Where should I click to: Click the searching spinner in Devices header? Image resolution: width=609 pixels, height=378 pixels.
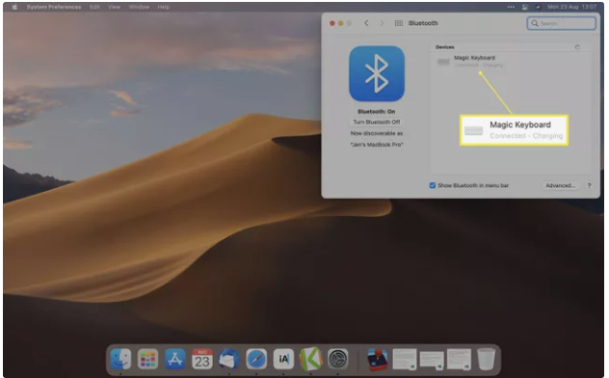point(577,47)
